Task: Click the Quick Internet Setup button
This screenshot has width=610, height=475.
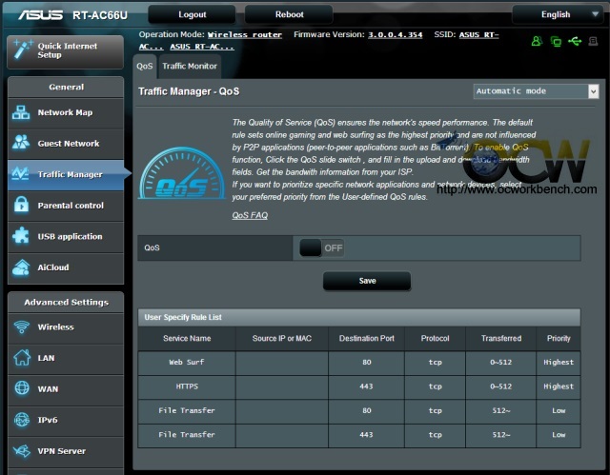Action: [66, 51]
